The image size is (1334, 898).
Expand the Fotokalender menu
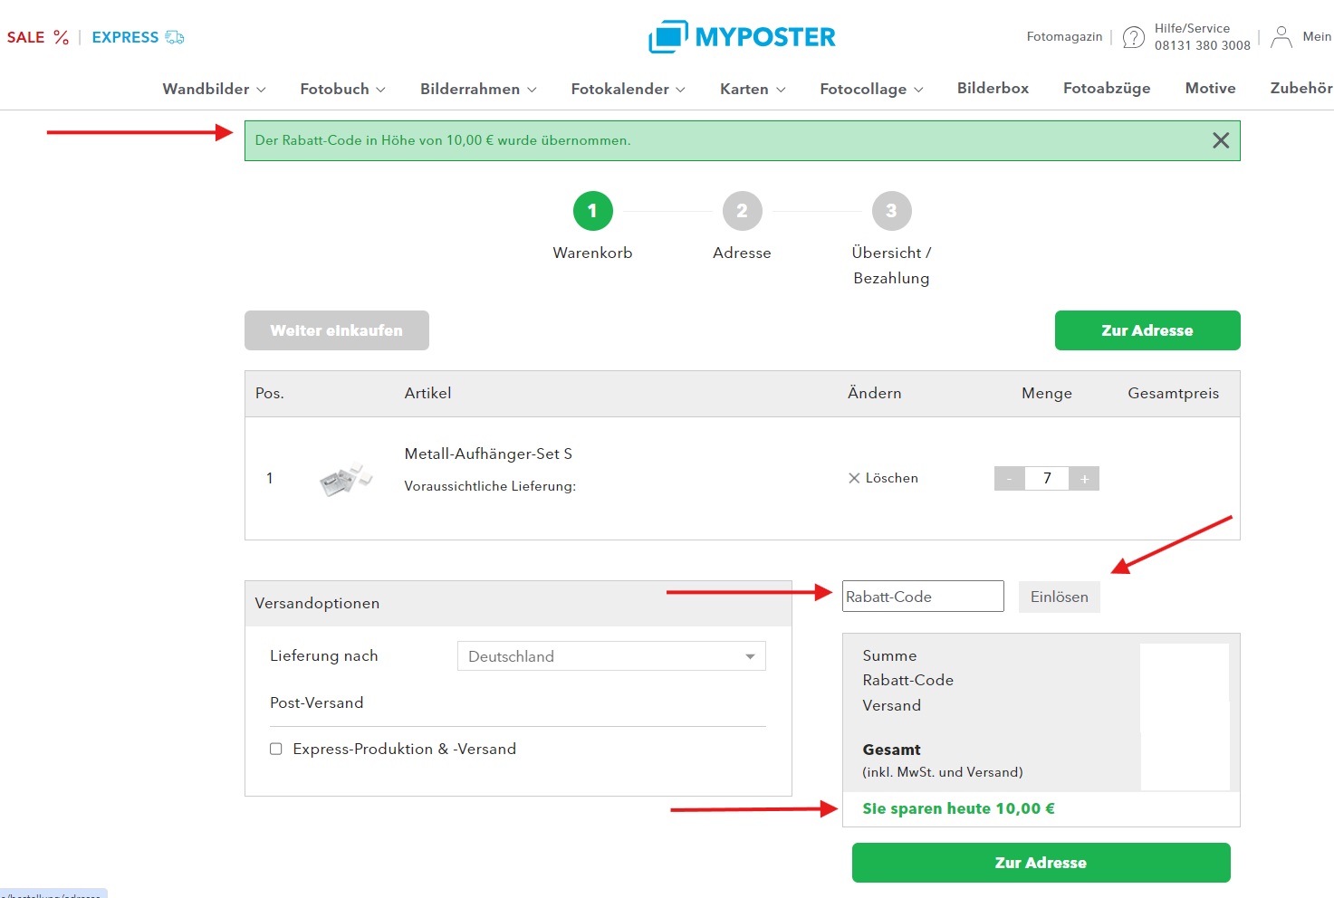tap(628, 89)
